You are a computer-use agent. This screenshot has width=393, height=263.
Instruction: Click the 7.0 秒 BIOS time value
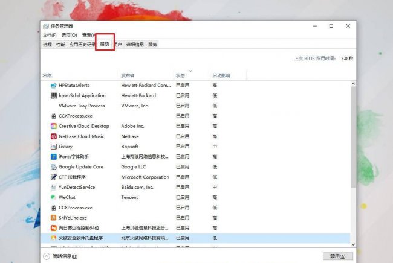pos(347,59)
